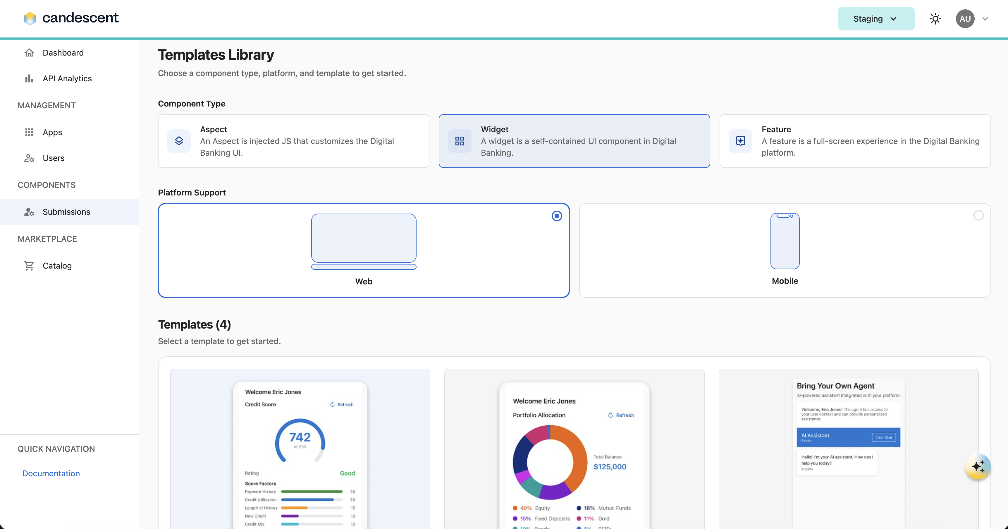
Task: Click the Submissions person-gear icon
Action: click(x=29, y=212)
